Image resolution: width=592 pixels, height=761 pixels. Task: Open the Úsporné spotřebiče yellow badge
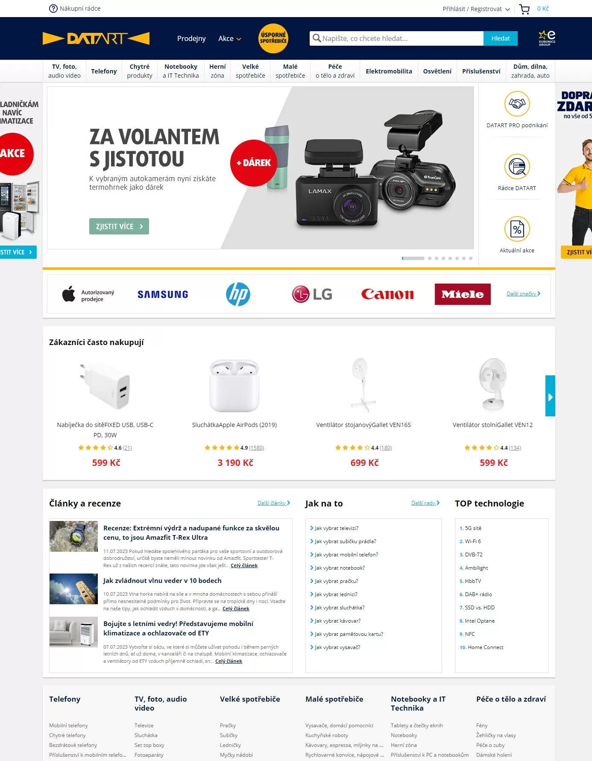pyautogui.click(x=273, y=38)
